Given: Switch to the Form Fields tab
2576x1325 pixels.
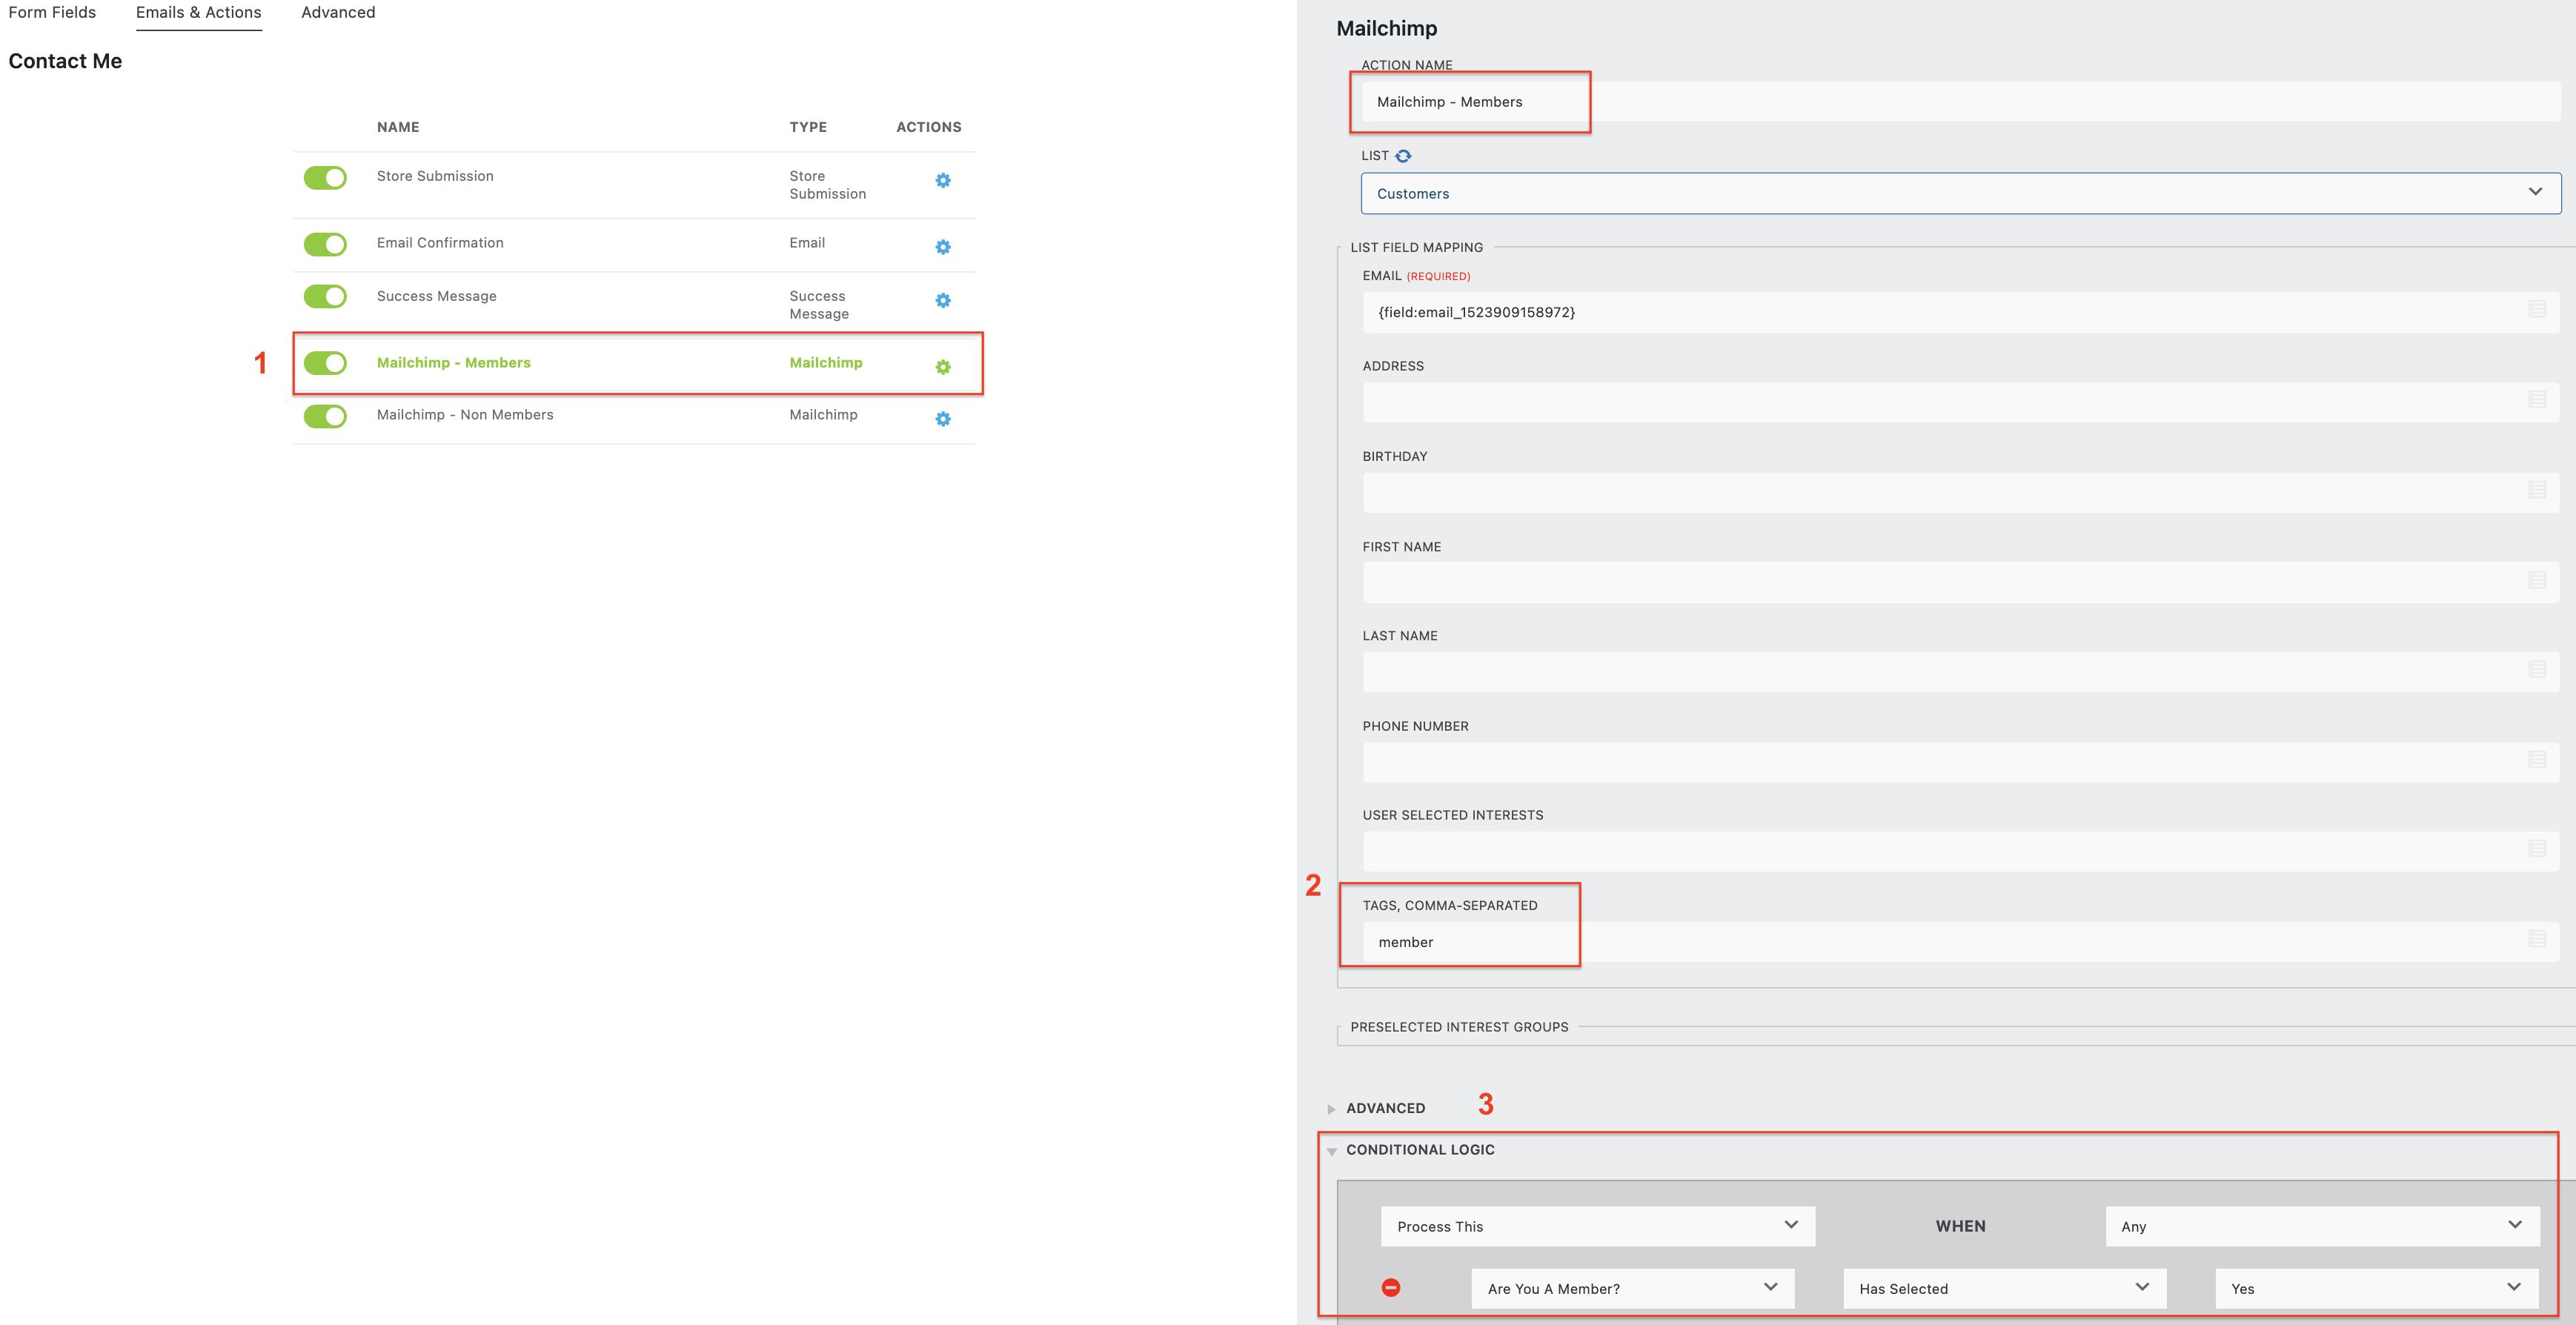Looking at the screenshot, I should pyautogui.click(x=52, y=12).
